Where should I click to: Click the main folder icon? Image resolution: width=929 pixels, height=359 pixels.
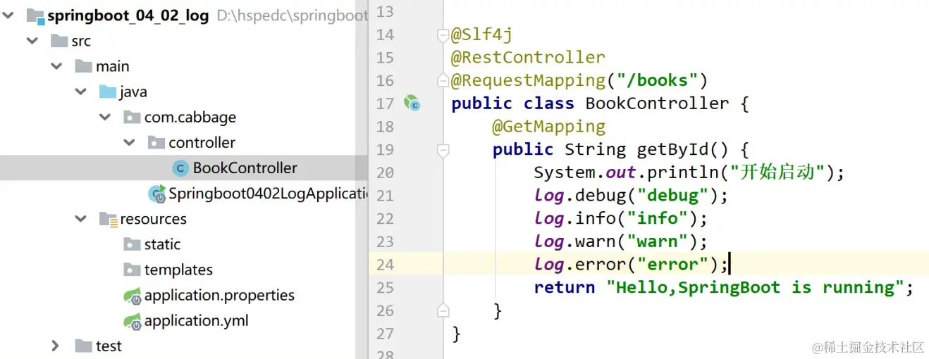[x=84, y=66]
